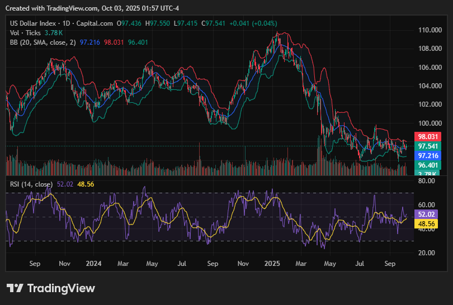Click teal 96.401 lower band tag on axis
The image size is (453, 305).
point(428,165)
